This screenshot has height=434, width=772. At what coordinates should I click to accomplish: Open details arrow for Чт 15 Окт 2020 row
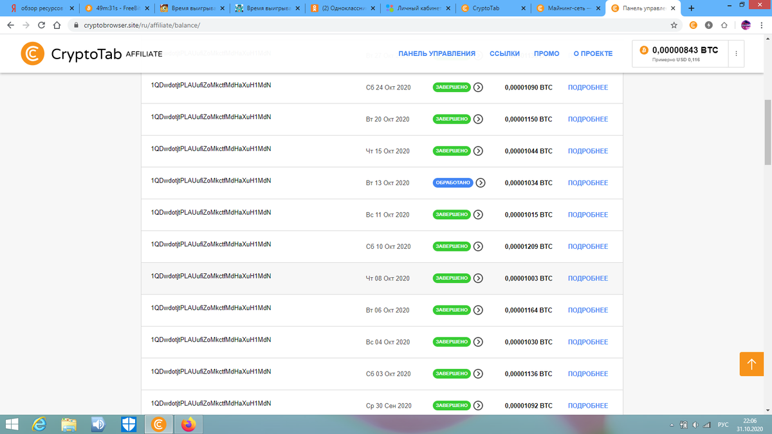point(478,151)
